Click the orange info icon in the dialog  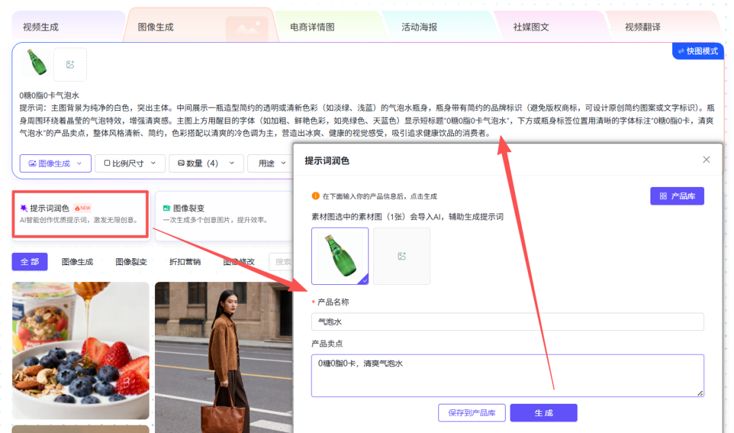click(315, 196)
